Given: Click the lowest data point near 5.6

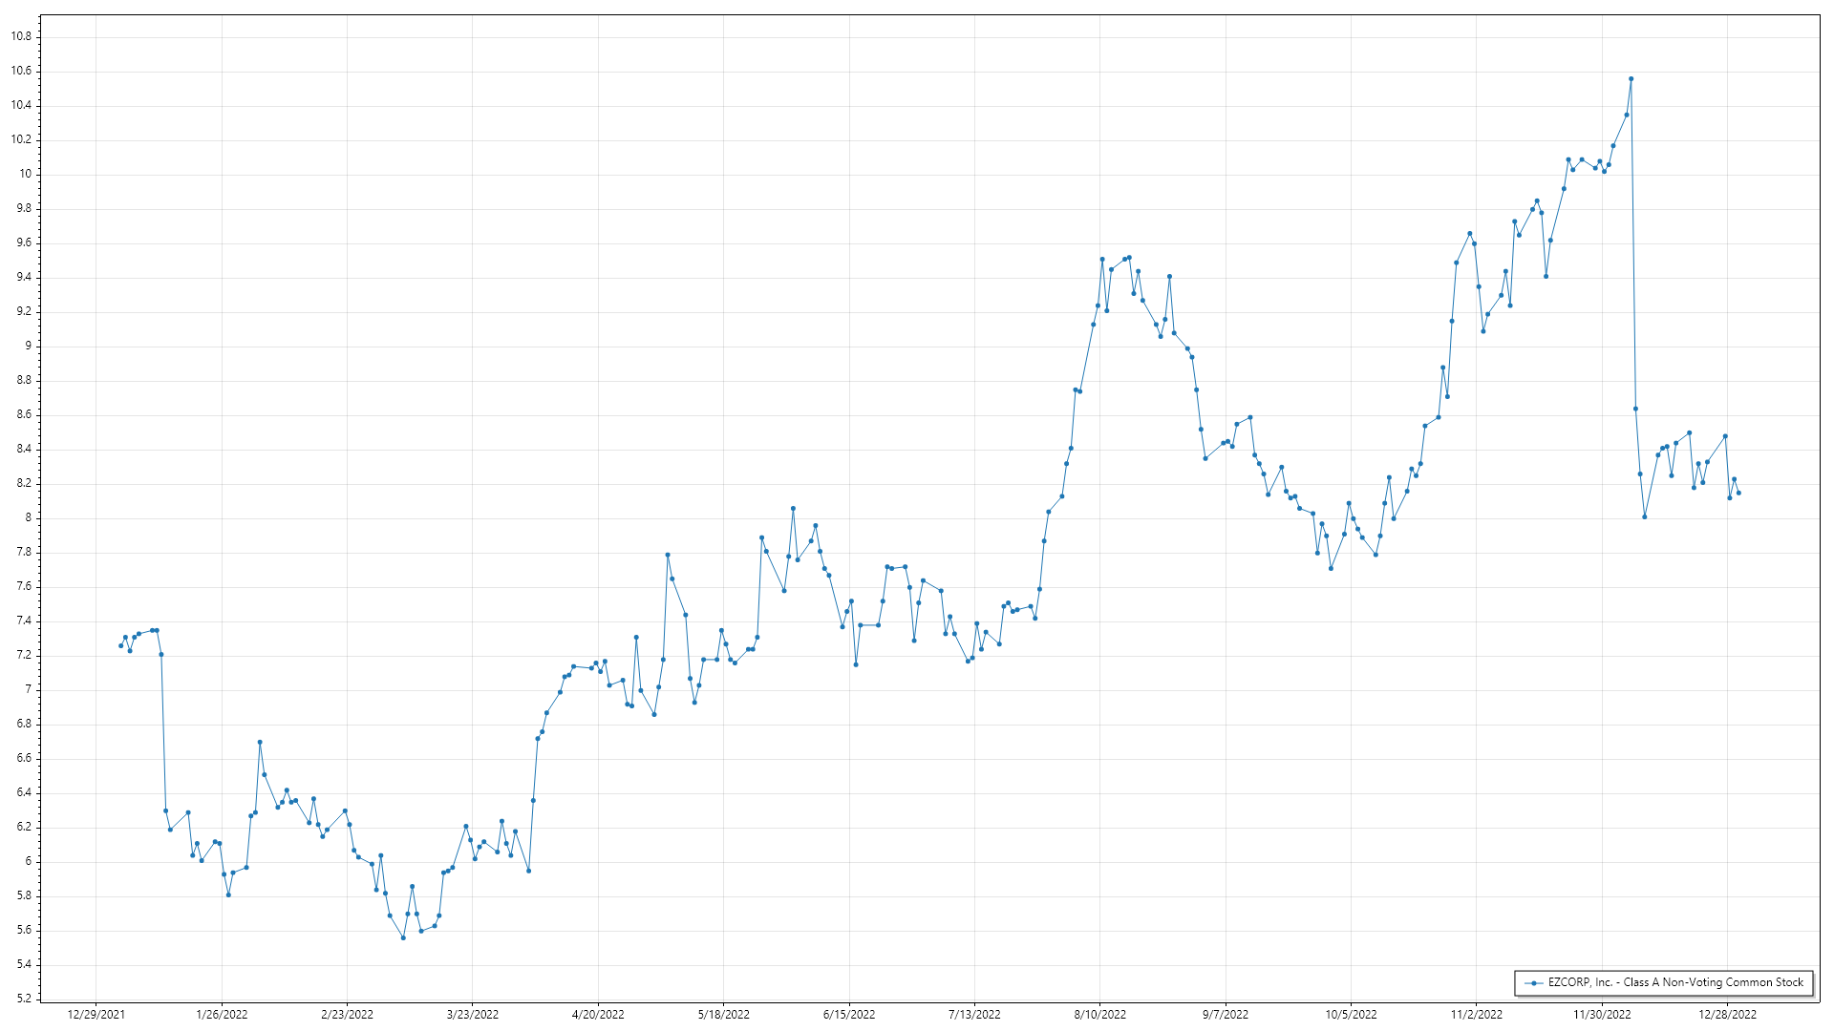Looking at the screenshot, I should 403,937.
